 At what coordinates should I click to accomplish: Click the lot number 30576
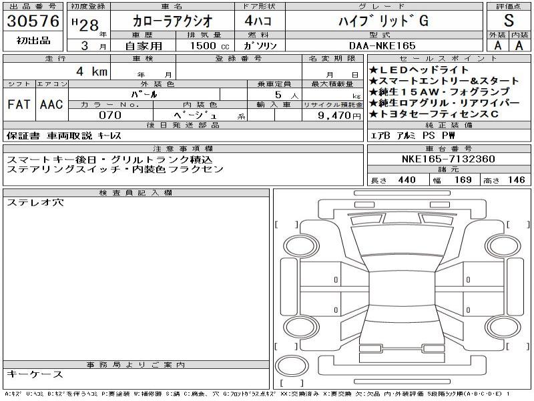[32, 21]
